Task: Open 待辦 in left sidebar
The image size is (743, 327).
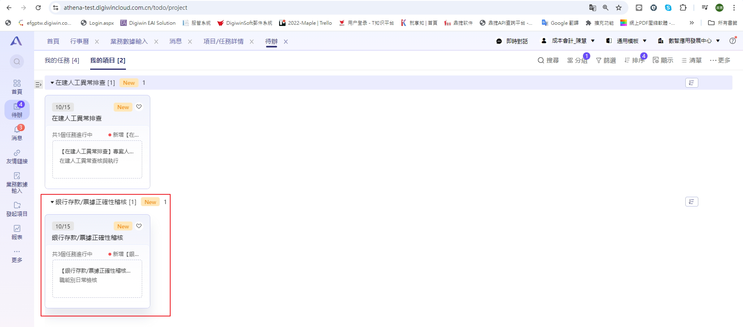Action: point(17,110)
